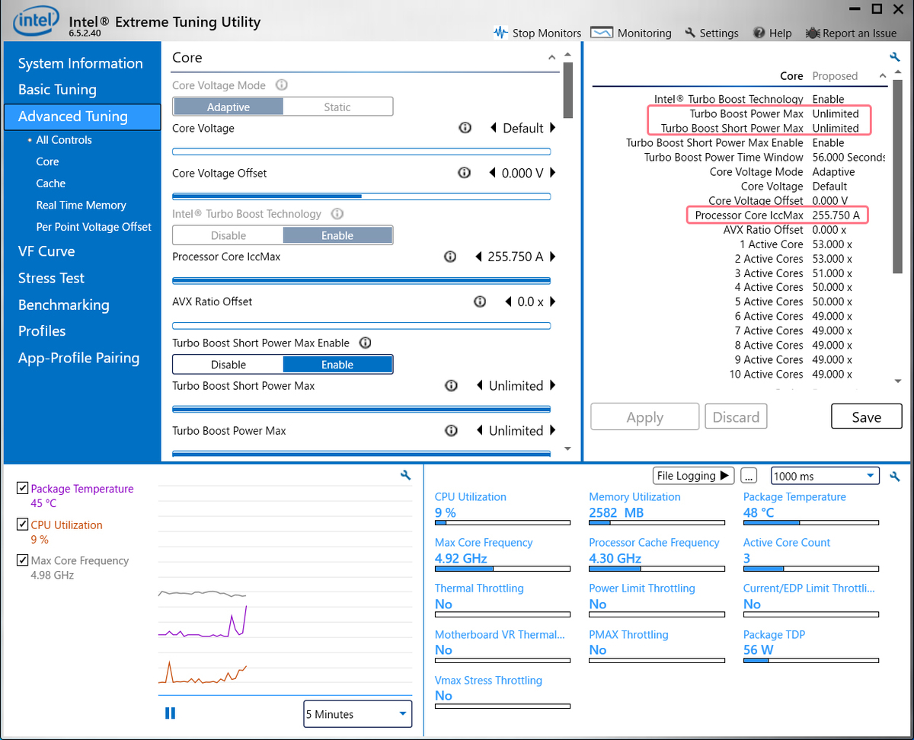Show info icon for Turbo Boost Short Power Max
Screen dimensions: 914x740
click(451, 385)
